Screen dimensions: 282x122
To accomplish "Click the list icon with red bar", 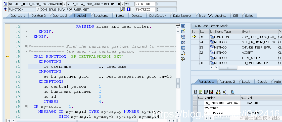I will click(x=211, y=92).
